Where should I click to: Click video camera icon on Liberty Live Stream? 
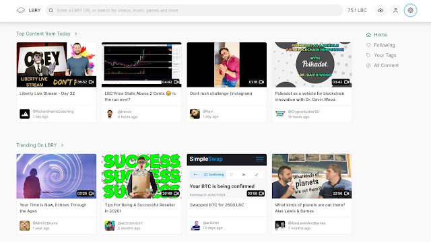coord(92,82)
